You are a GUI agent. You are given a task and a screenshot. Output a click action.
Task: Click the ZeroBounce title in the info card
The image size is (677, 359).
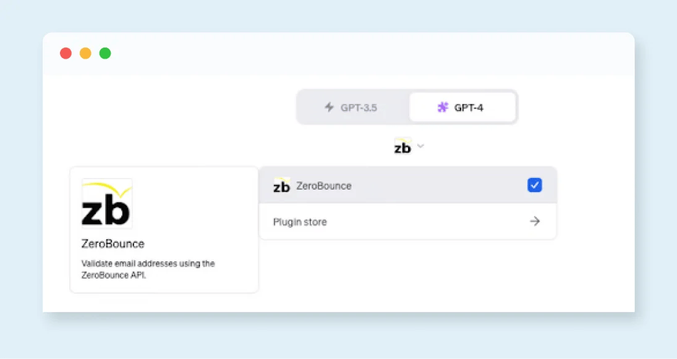113,243
